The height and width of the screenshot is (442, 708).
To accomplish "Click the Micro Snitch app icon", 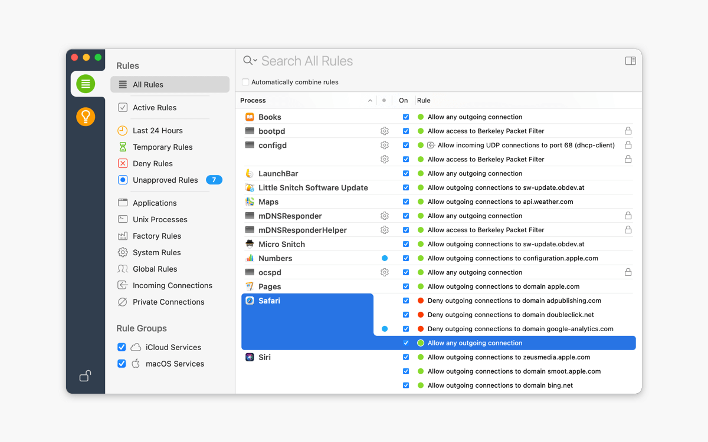I will 250,244.
